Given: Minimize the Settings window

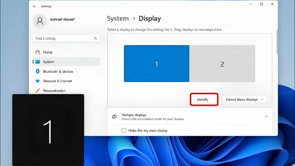Looking at the screenshot, I should [250, 4].
